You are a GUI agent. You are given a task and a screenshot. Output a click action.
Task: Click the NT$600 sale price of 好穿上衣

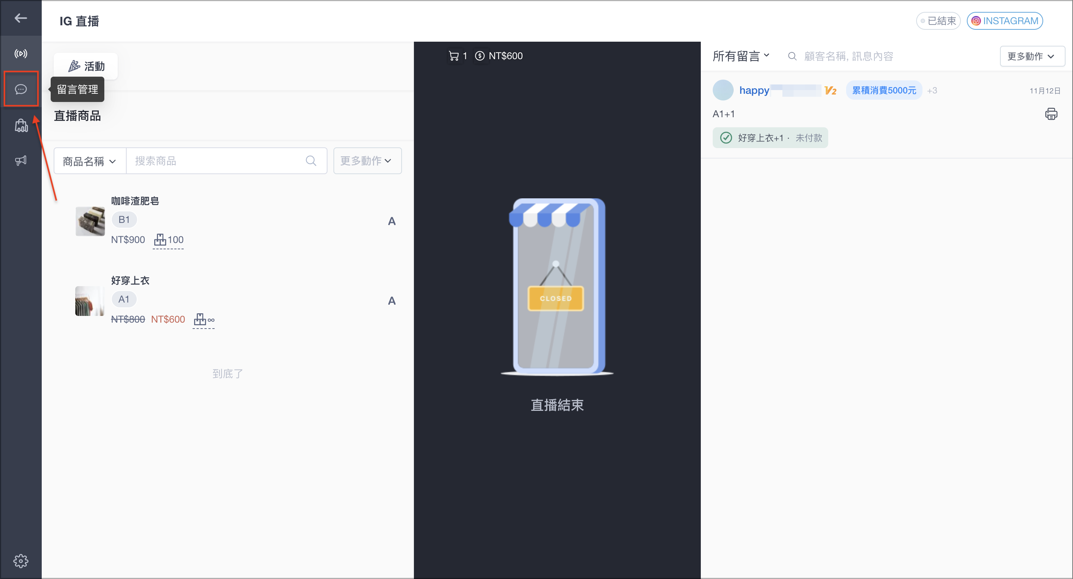coord(168,319)
